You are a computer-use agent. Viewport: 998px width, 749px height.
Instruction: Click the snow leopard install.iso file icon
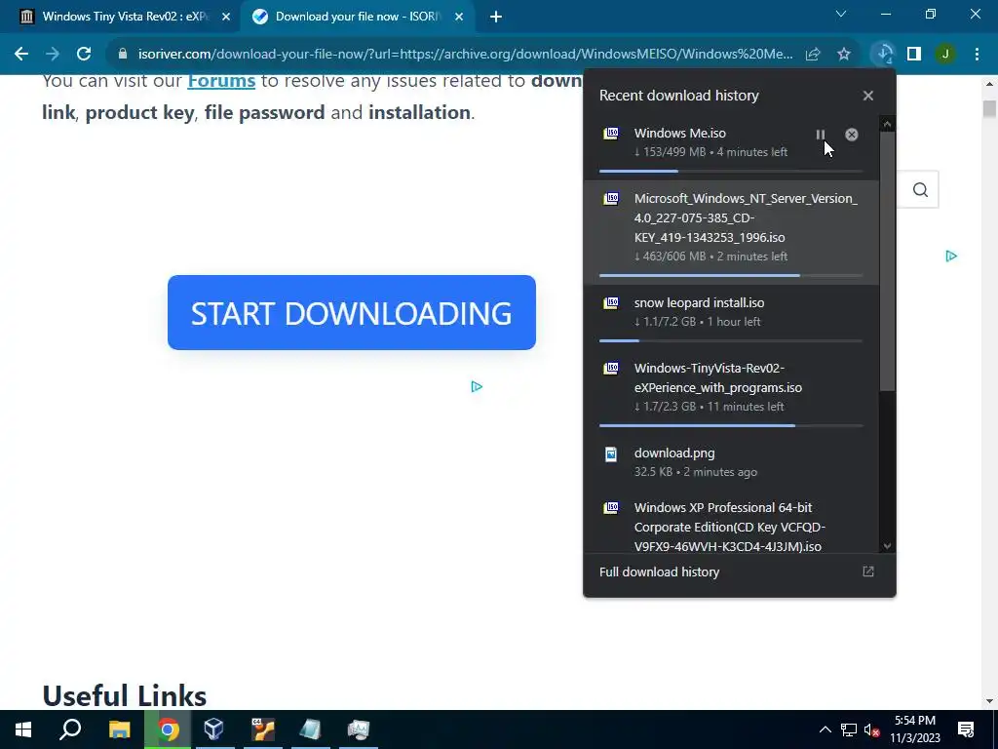[x=611, y=302]
